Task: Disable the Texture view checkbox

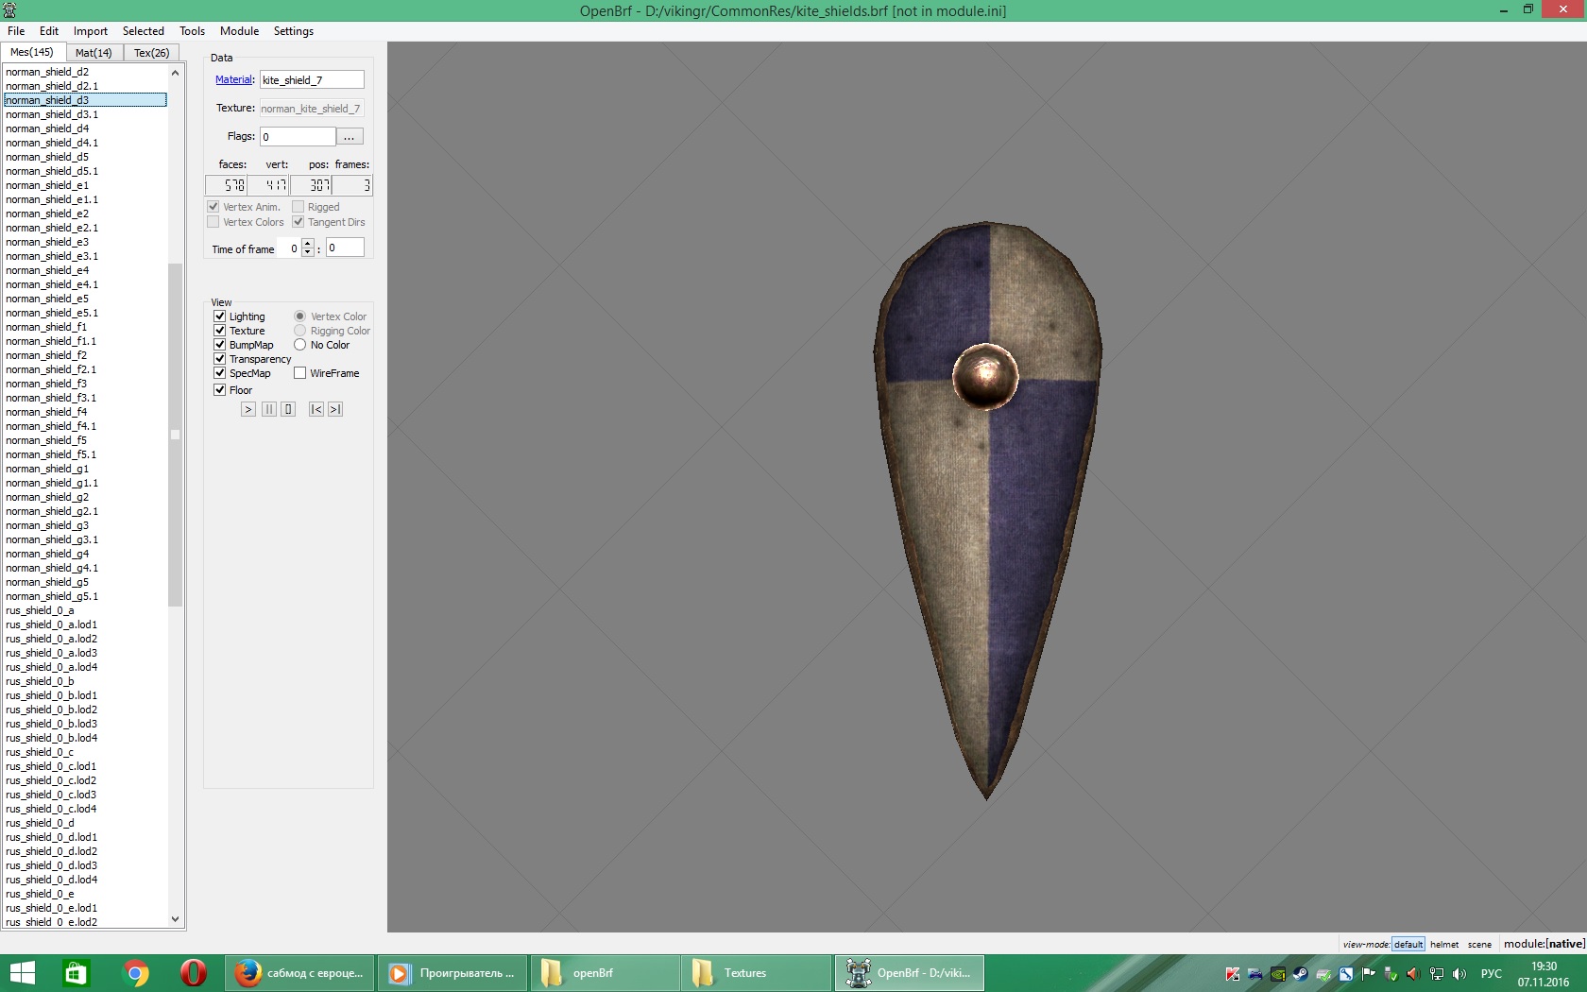Action: point(220,331)
